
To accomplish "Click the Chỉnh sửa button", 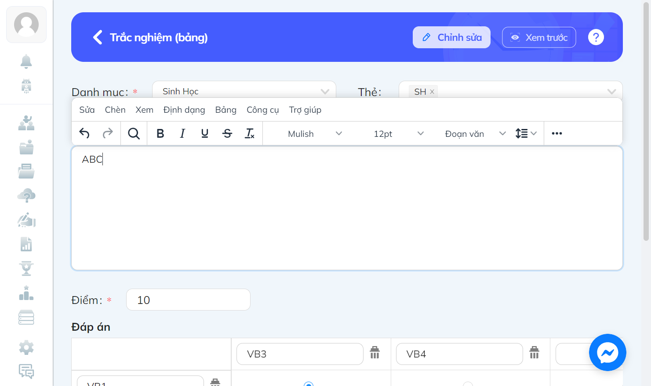I will [451, 37].
